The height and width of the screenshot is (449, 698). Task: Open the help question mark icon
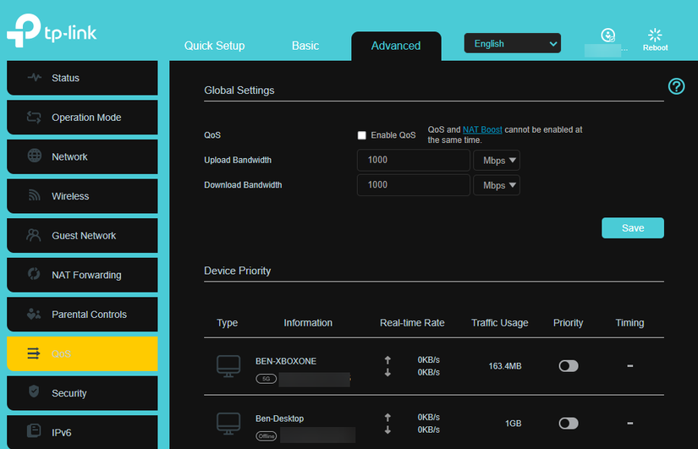676,86
